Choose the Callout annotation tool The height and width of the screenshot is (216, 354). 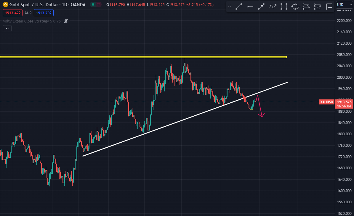tap(329, 7)
